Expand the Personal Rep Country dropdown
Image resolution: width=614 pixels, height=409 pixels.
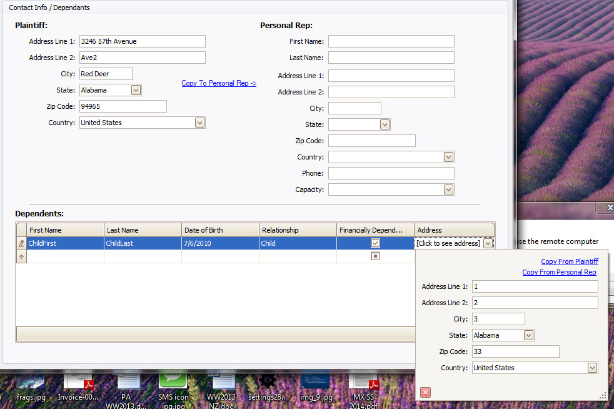click(448, 157)
